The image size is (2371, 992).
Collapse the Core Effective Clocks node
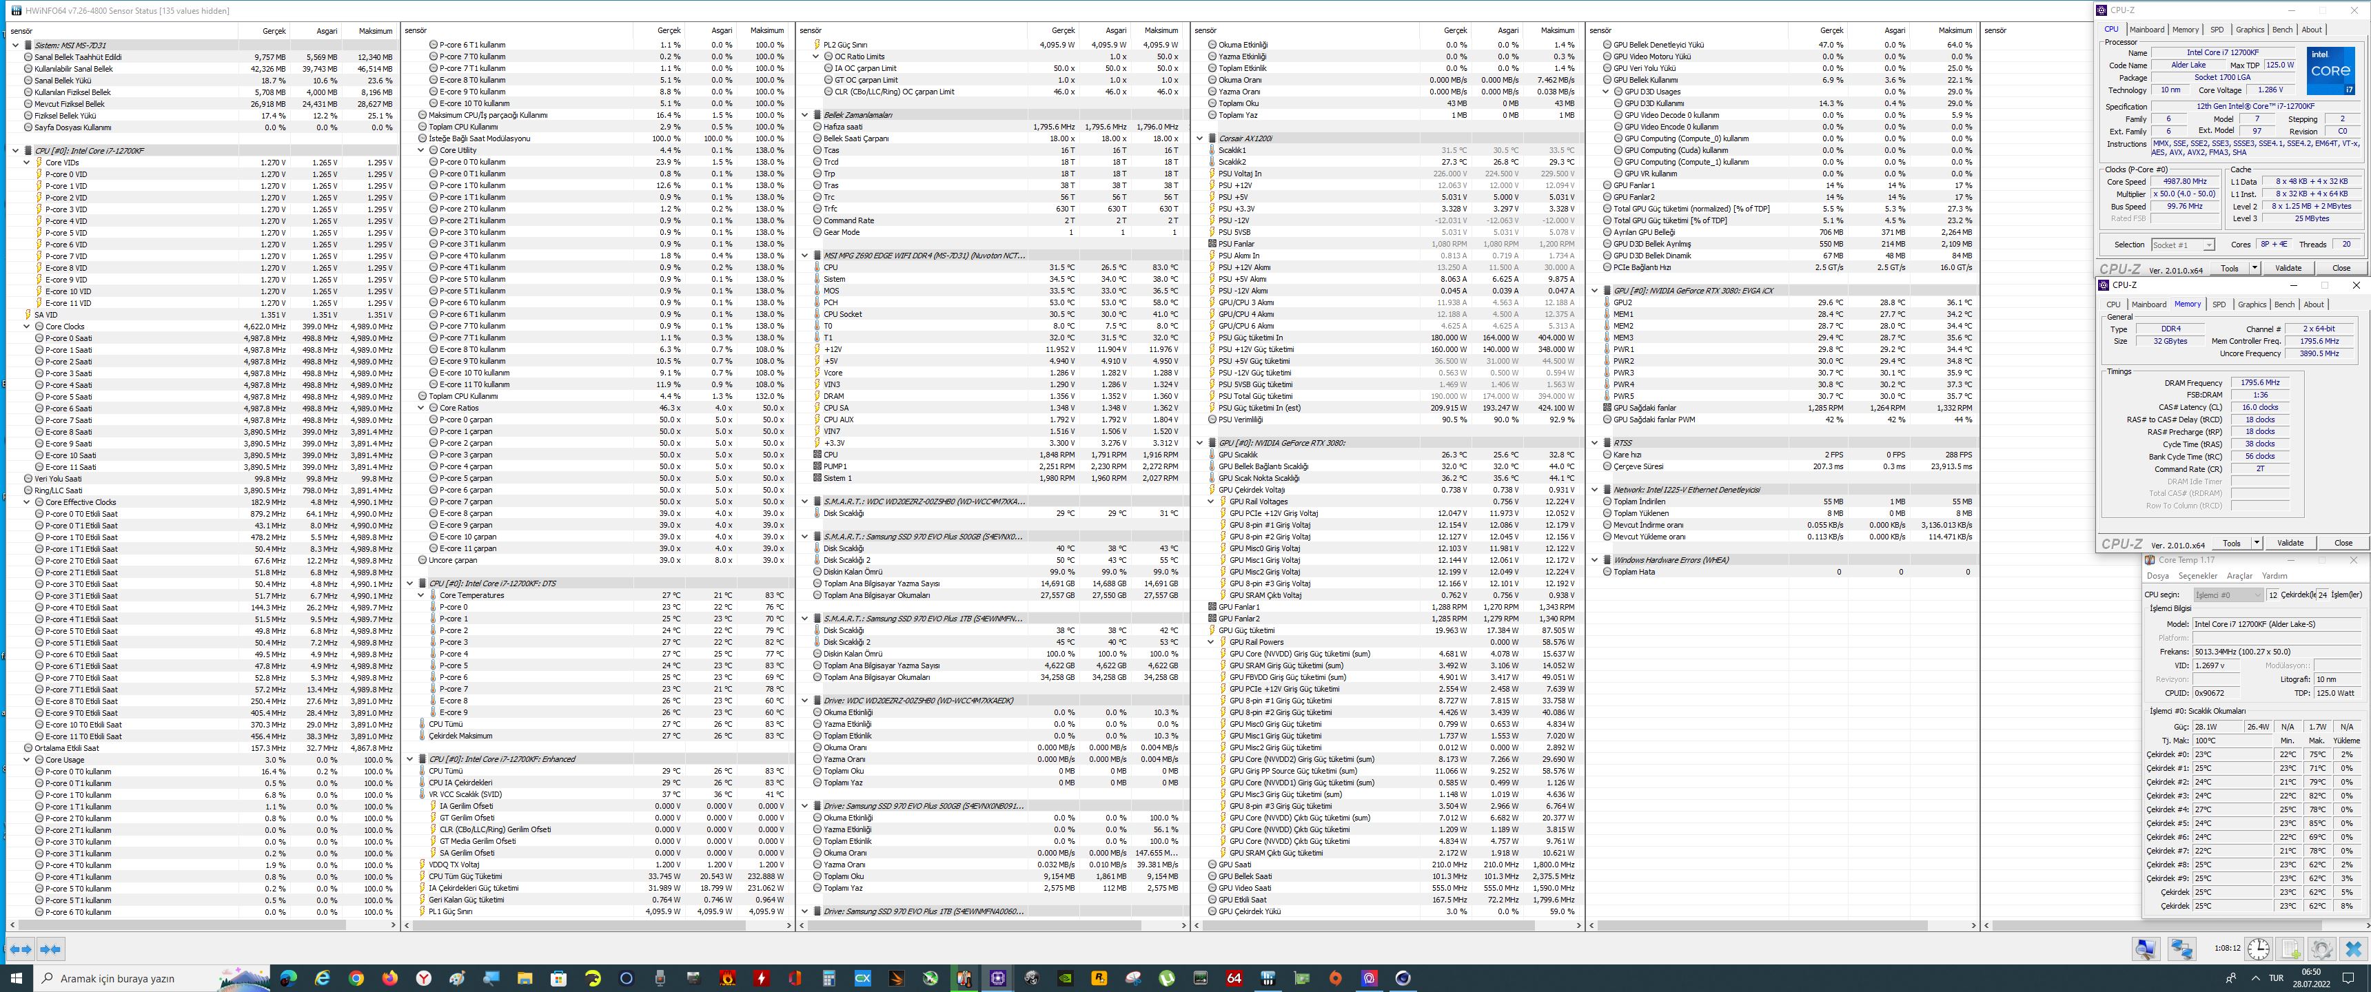point(27,502)
